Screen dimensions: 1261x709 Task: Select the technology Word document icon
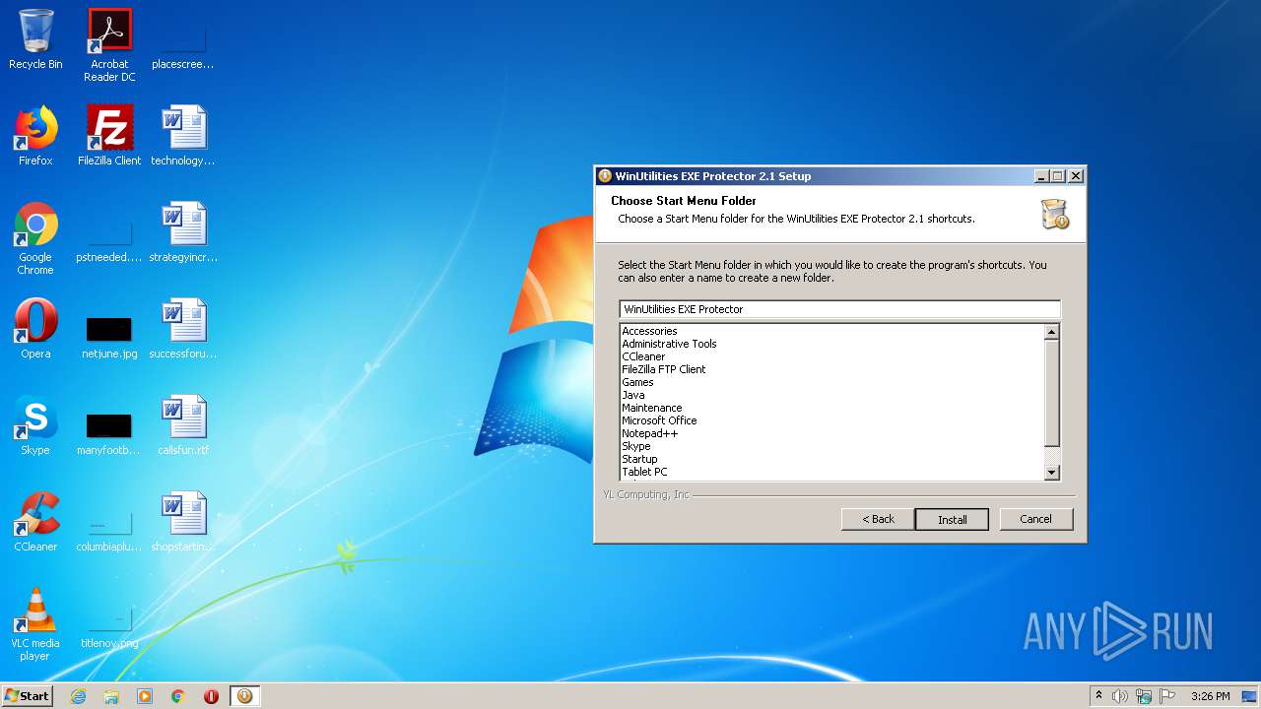tap(183, 136)
